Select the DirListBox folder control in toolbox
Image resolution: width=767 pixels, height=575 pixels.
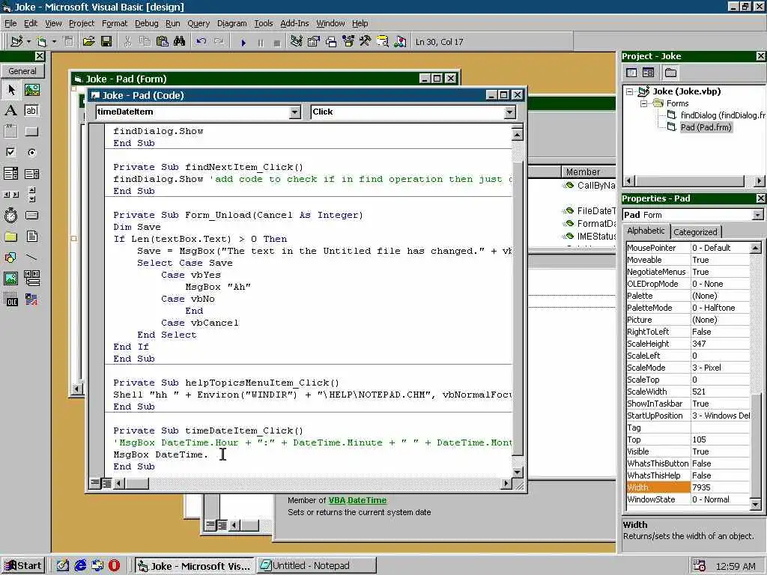coord(11,237)
